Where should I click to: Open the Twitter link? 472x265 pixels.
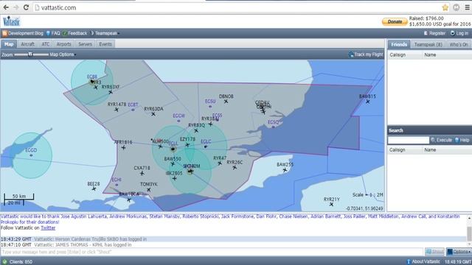(48, 227)
